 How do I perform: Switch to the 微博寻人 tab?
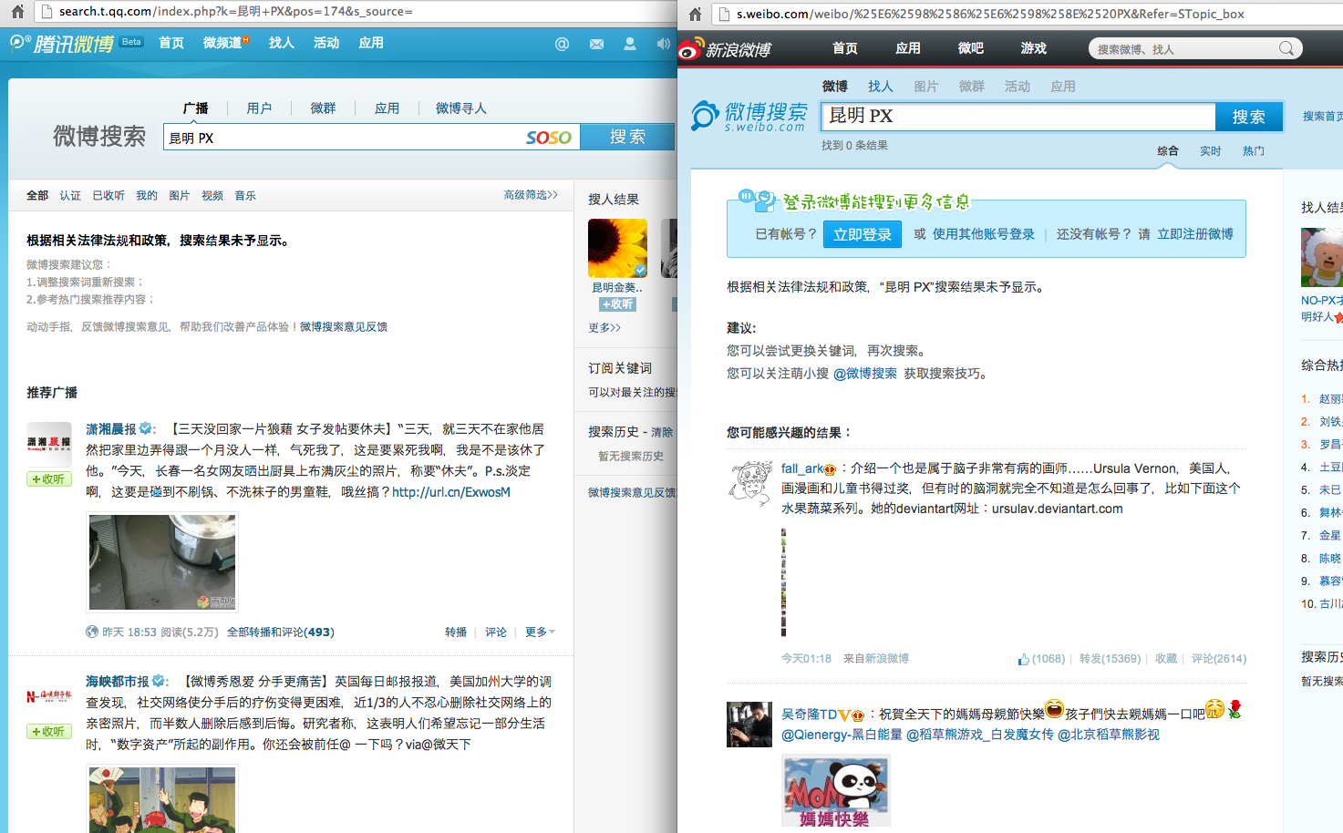460,108
